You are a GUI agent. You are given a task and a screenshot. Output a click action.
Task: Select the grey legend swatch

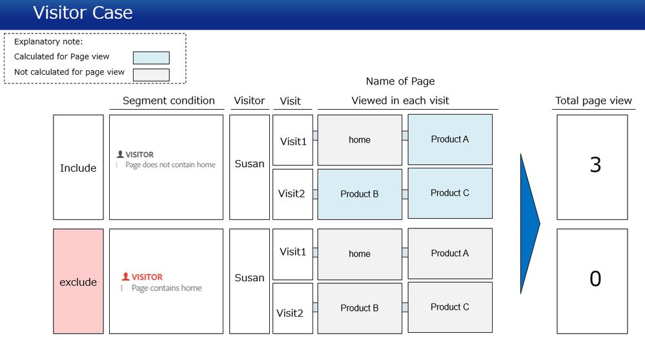151,75
